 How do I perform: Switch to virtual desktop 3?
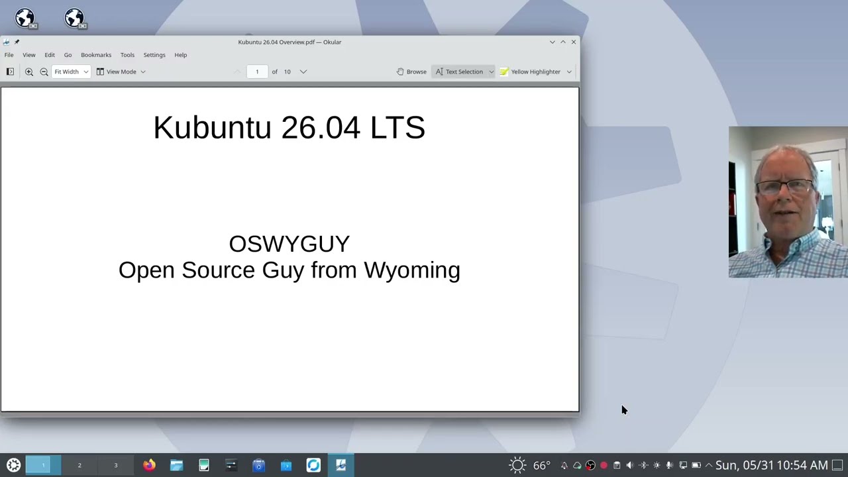(x=115, y=465)
